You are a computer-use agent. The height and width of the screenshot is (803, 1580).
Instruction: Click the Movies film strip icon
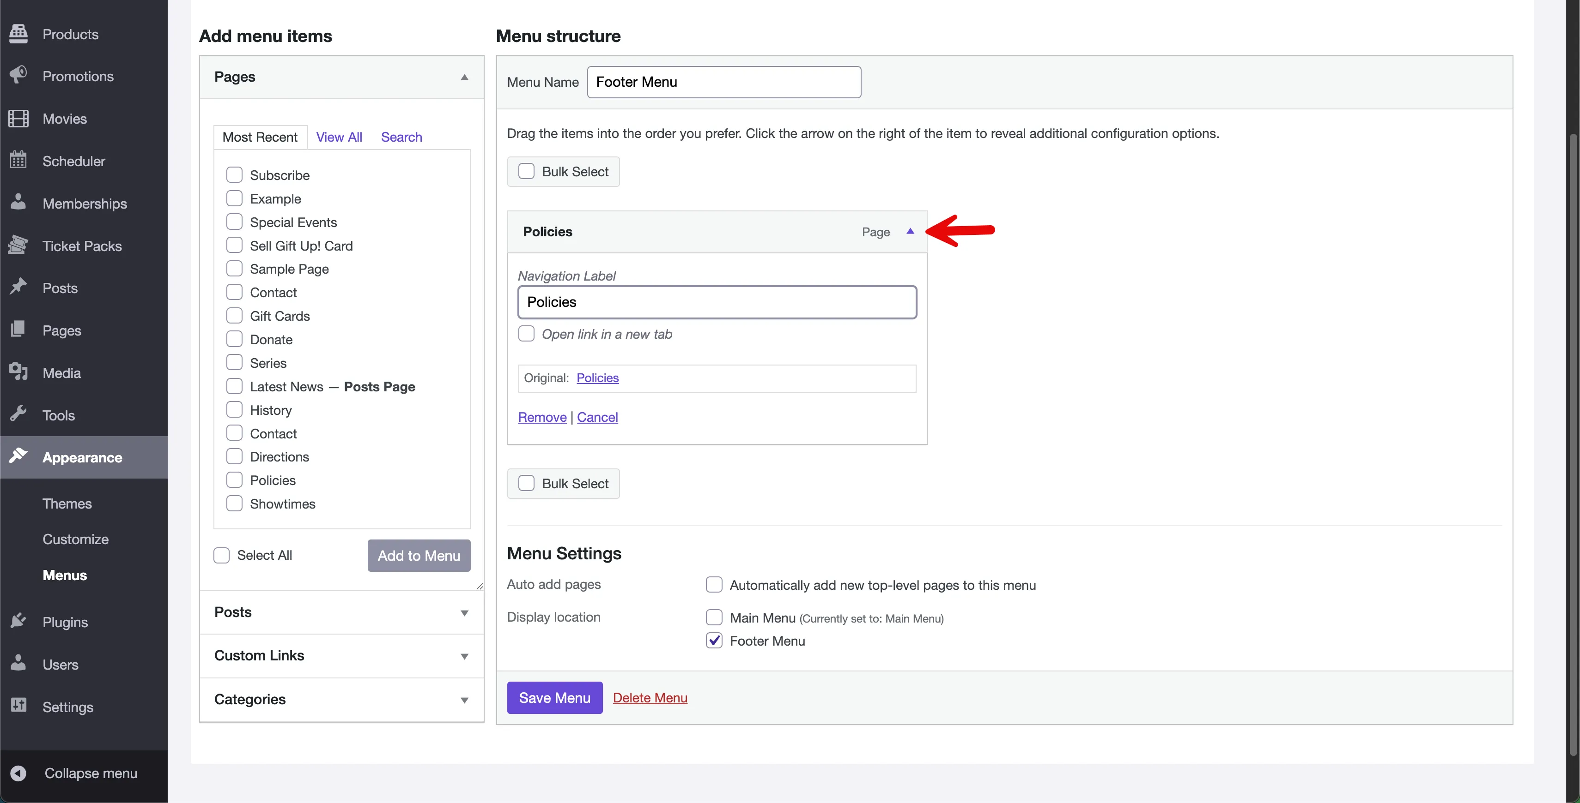(x=18, y=119)
